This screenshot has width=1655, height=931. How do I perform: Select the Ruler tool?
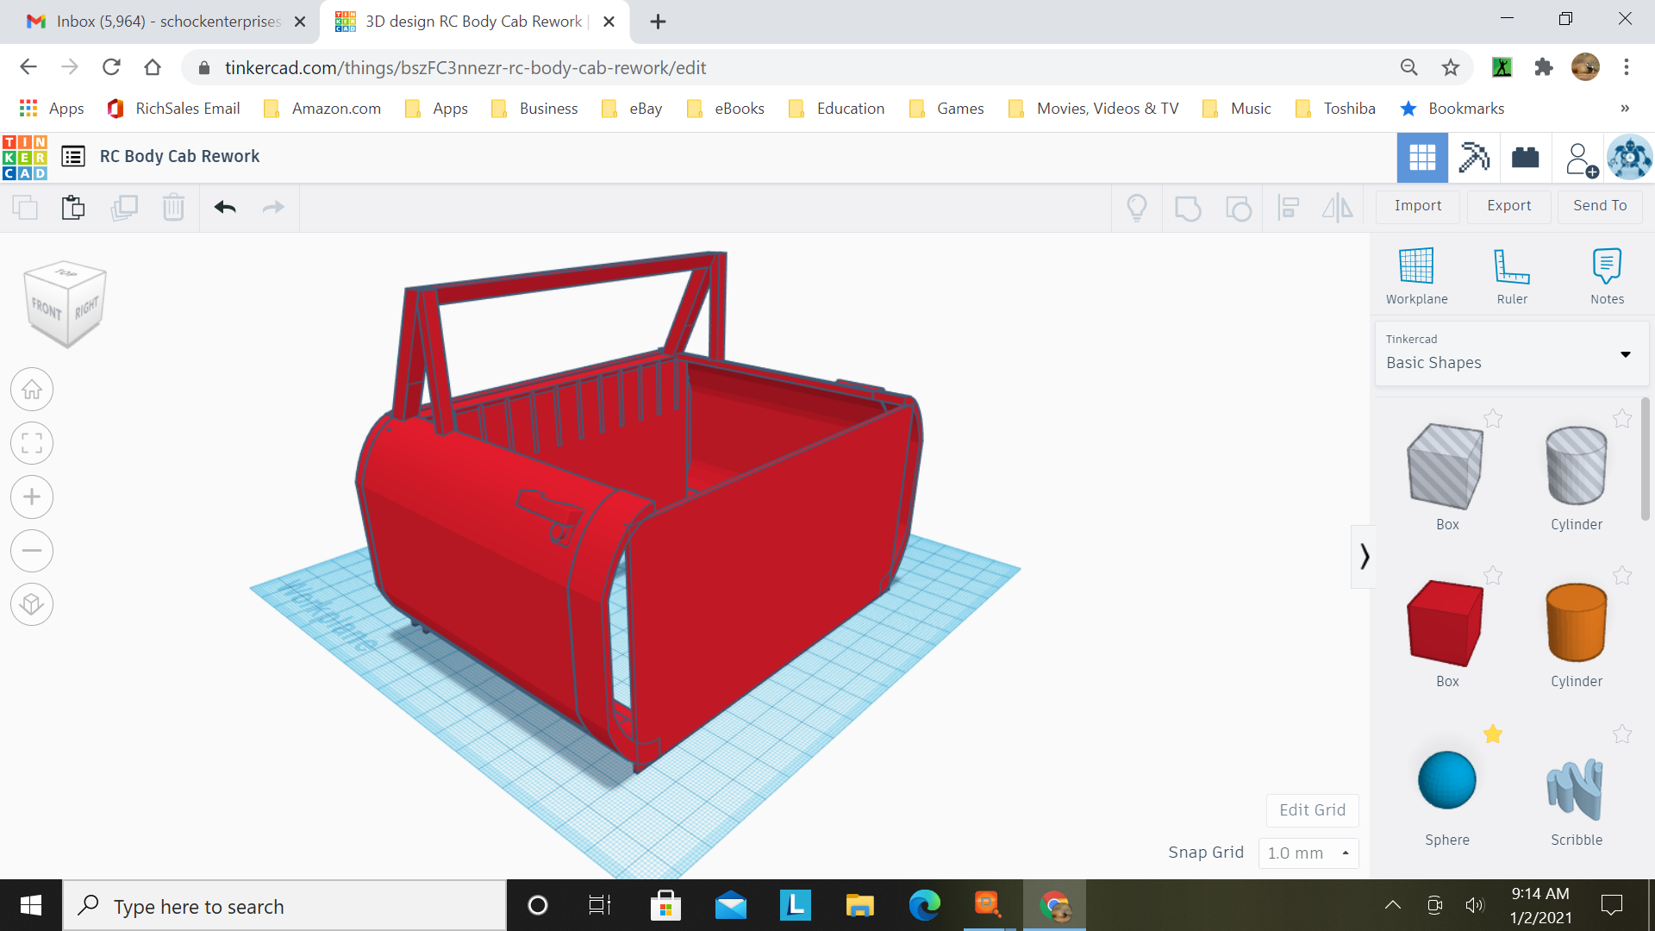(x=1512, y=277)
